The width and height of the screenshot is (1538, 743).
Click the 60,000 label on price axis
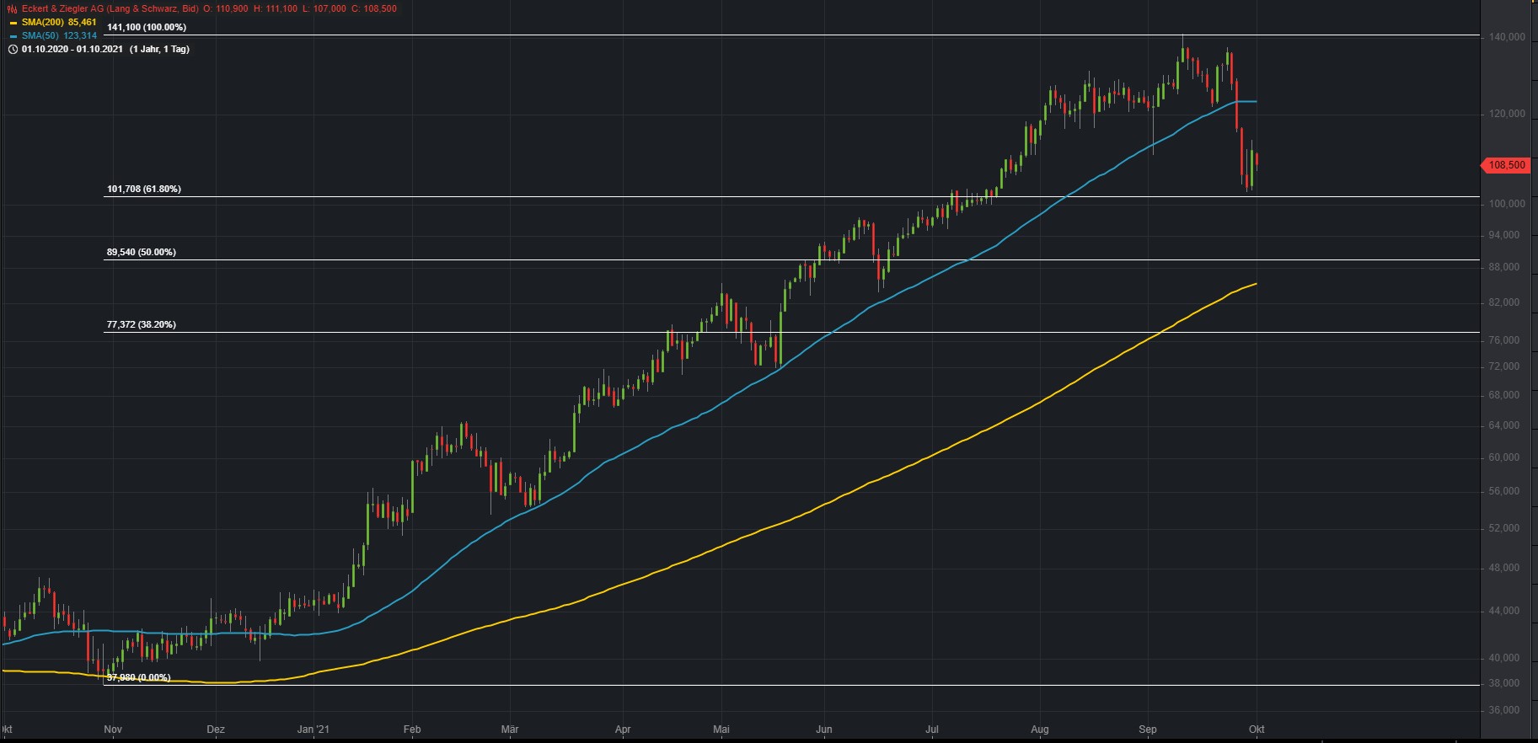[1505, 457]
